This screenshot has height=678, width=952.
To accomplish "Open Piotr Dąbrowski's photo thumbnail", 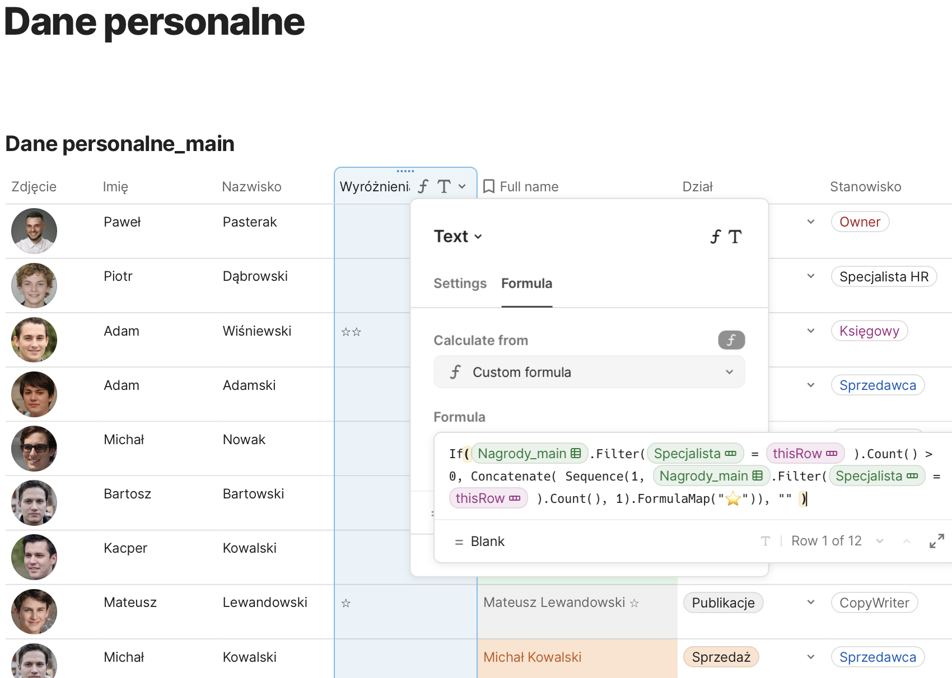I will [x=34, y=285].
